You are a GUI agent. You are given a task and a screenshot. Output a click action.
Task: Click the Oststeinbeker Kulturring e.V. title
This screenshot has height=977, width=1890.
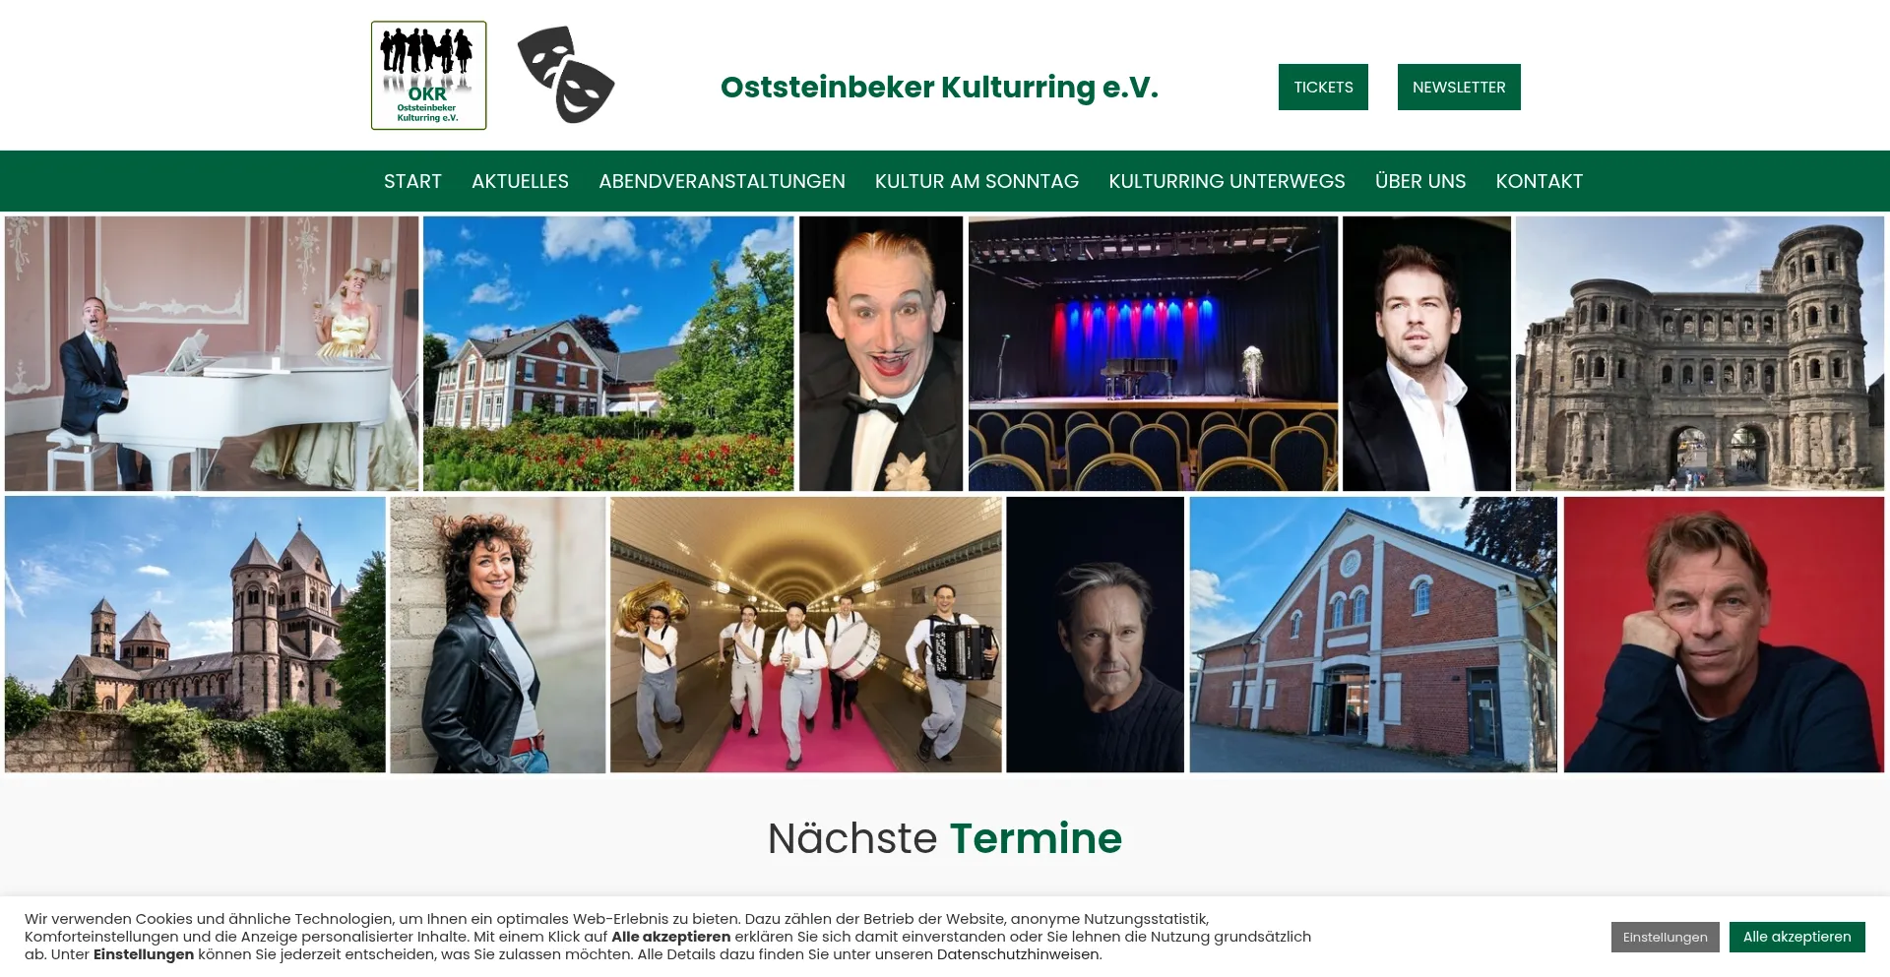coord(939,88)
